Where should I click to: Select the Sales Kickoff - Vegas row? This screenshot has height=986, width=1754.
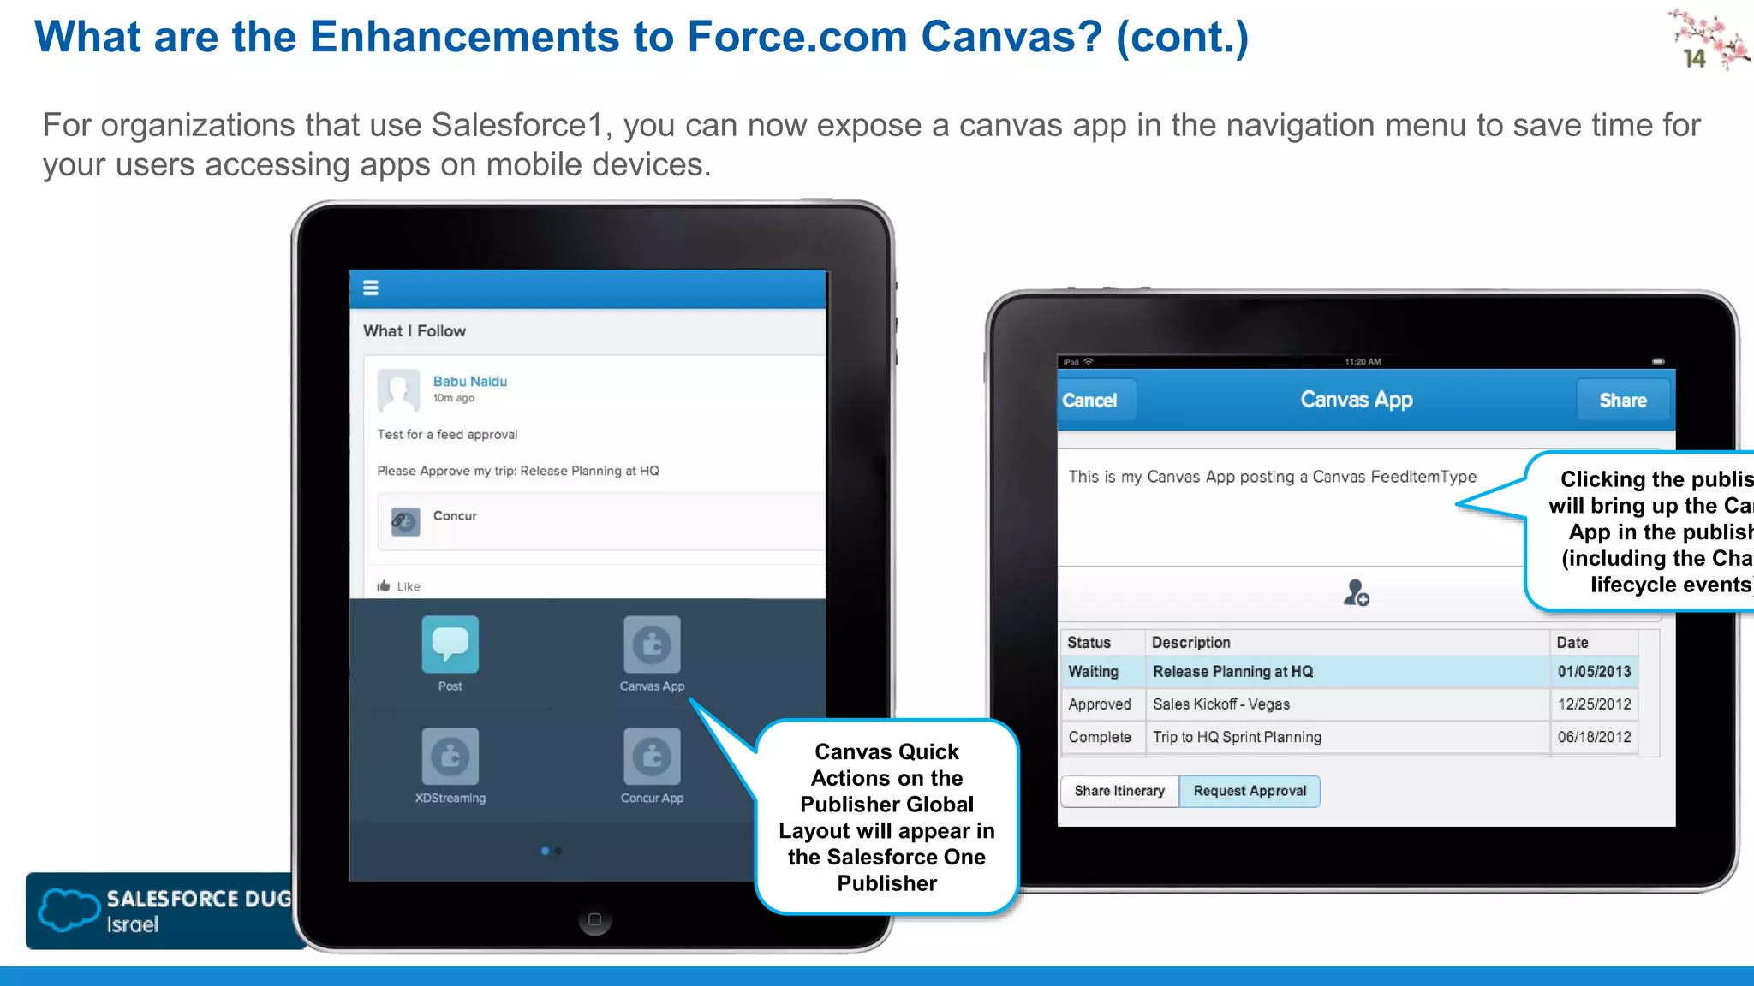(1349, 704)
